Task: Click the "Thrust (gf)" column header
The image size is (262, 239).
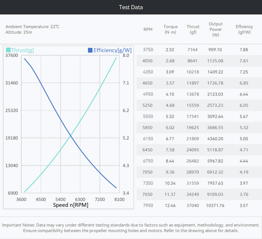Action: click(193, 29)
